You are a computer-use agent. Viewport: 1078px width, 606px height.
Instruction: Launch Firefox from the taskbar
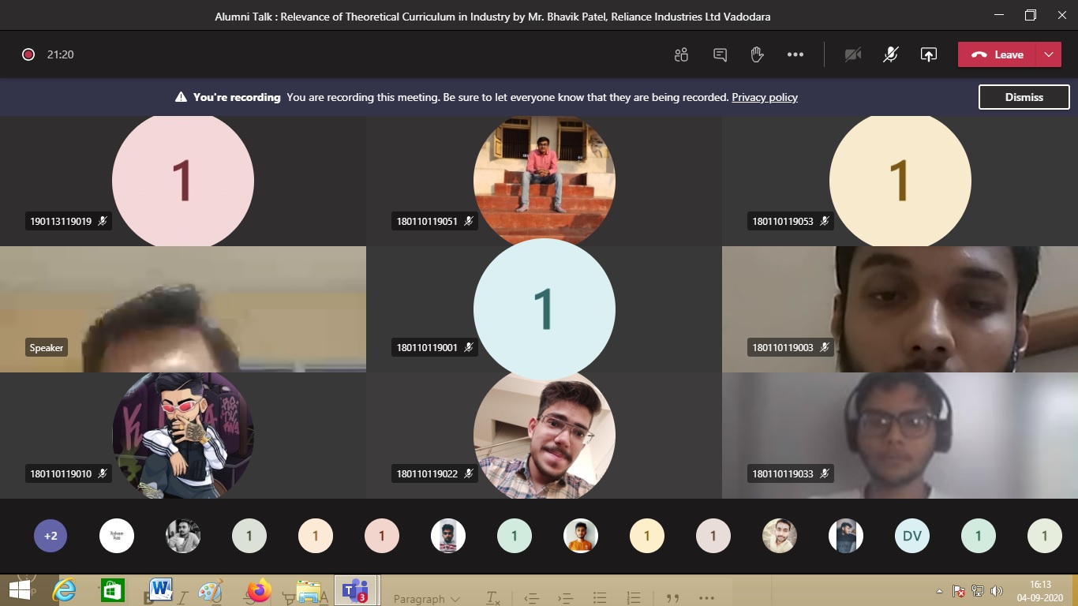(x=258, y=590)
